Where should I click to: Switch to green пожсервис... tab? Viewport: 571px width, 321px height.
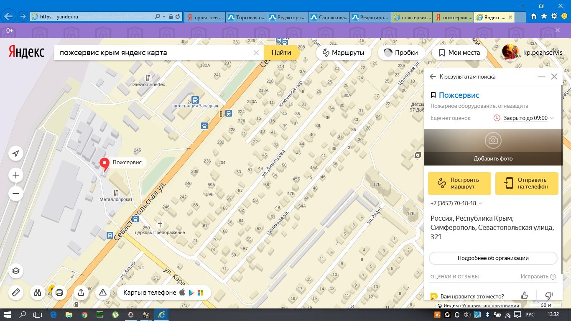[x=412, y=17]
